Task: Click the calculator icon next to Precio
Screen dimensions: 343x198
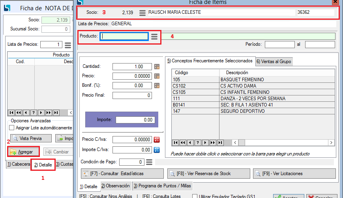Action: click(x=157, y=76)
